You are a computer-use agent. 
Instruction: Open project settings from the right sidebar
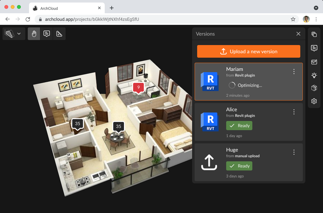coord(314,101)
